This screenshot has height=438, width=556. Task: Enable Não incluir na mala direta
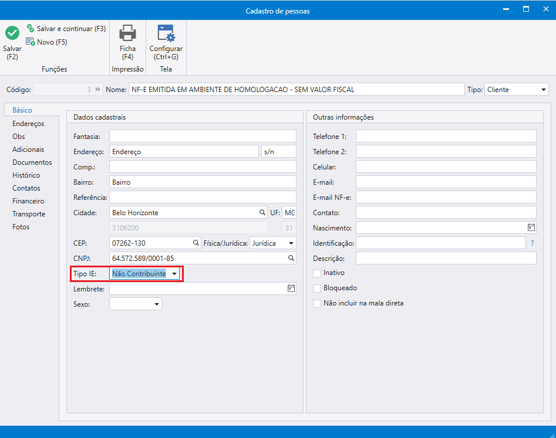click(317, 304)
